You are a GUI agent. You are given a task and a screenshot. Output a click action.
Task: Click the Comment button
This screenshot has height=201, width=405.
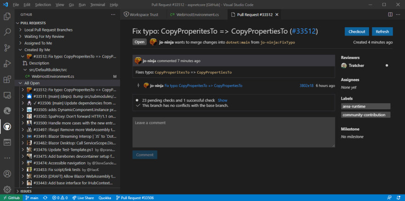coord(145,155)
